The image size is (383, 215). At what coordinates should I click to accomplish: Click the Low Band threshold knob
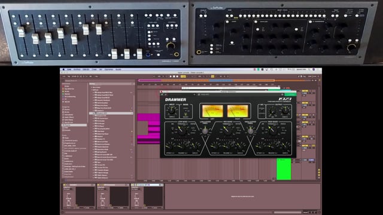point(182,130)
